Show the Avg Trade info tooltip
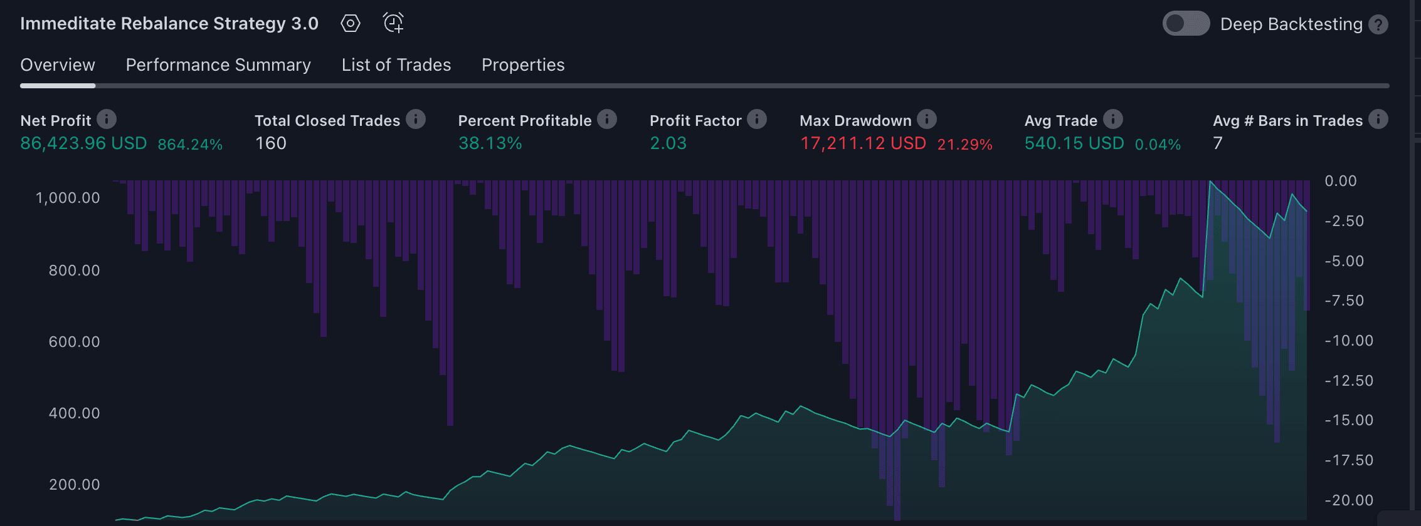Screen dimensions: 1421x526 [x=1113, y=119]
